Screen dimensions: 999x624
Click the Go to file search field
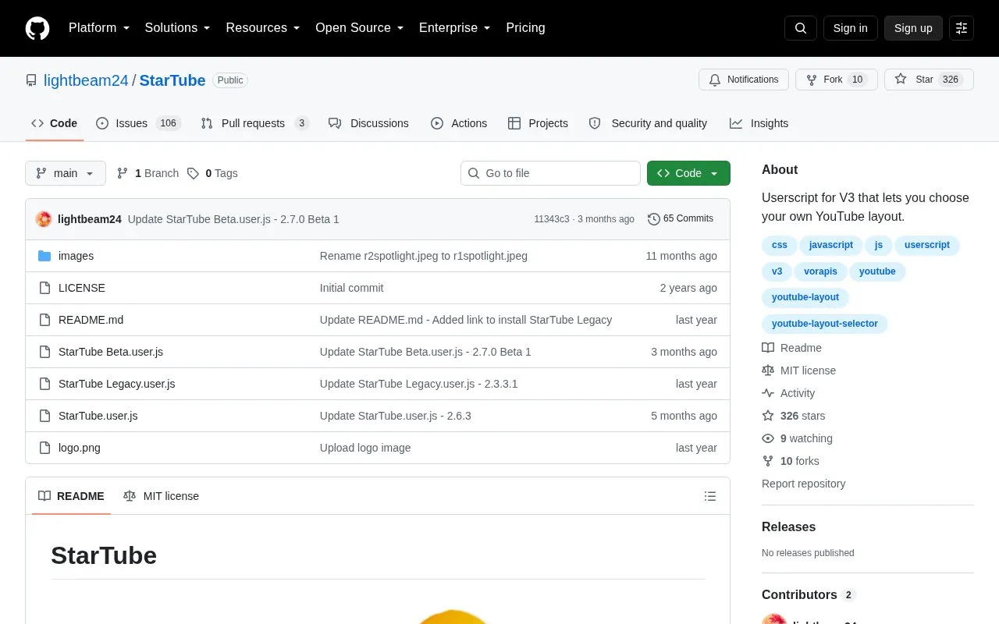pyautogui.click(x=550, y=173)
